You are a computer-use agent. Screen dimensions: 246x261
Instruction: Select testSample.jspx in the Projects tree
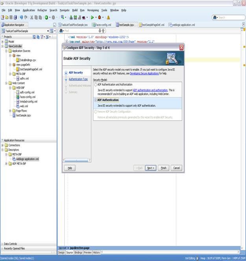pos(24,115)
